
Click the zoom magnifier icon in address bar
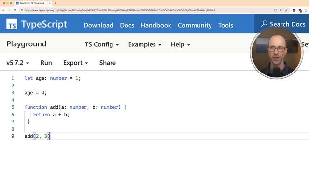281,10
